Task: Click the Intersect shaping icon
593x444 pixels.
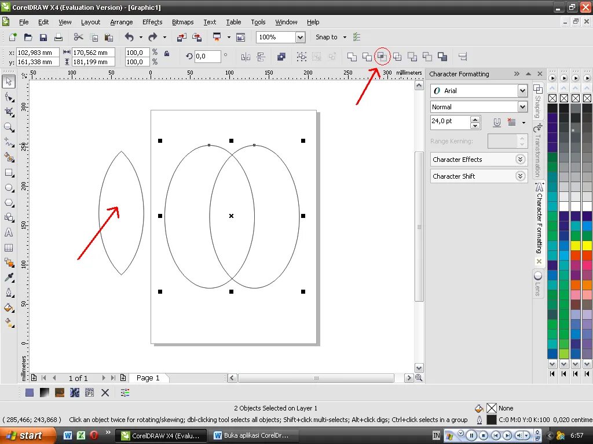Action: click(382, 57)
